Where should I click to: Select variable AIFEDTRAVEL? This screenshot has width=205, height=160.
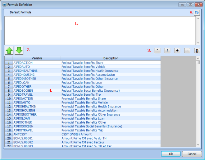click(23, 94)
